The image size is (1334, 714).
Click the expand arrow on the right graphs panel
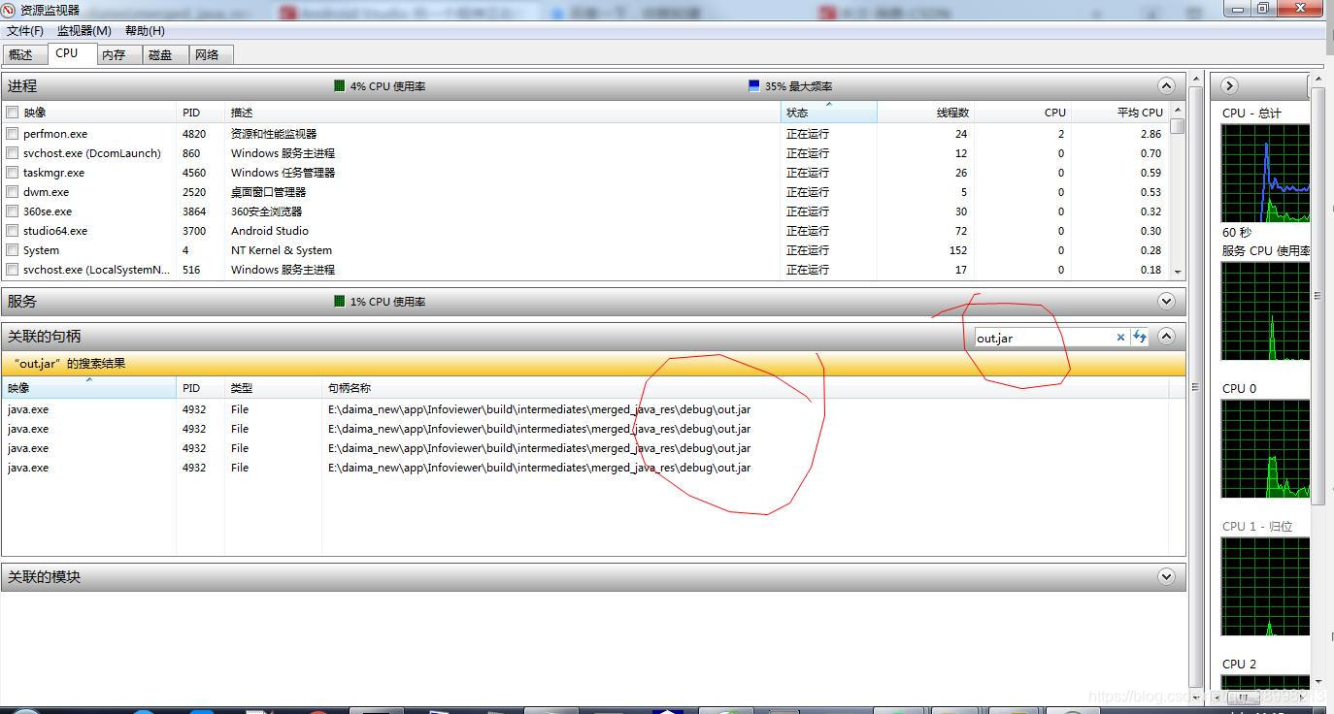tap(1229, 85)
